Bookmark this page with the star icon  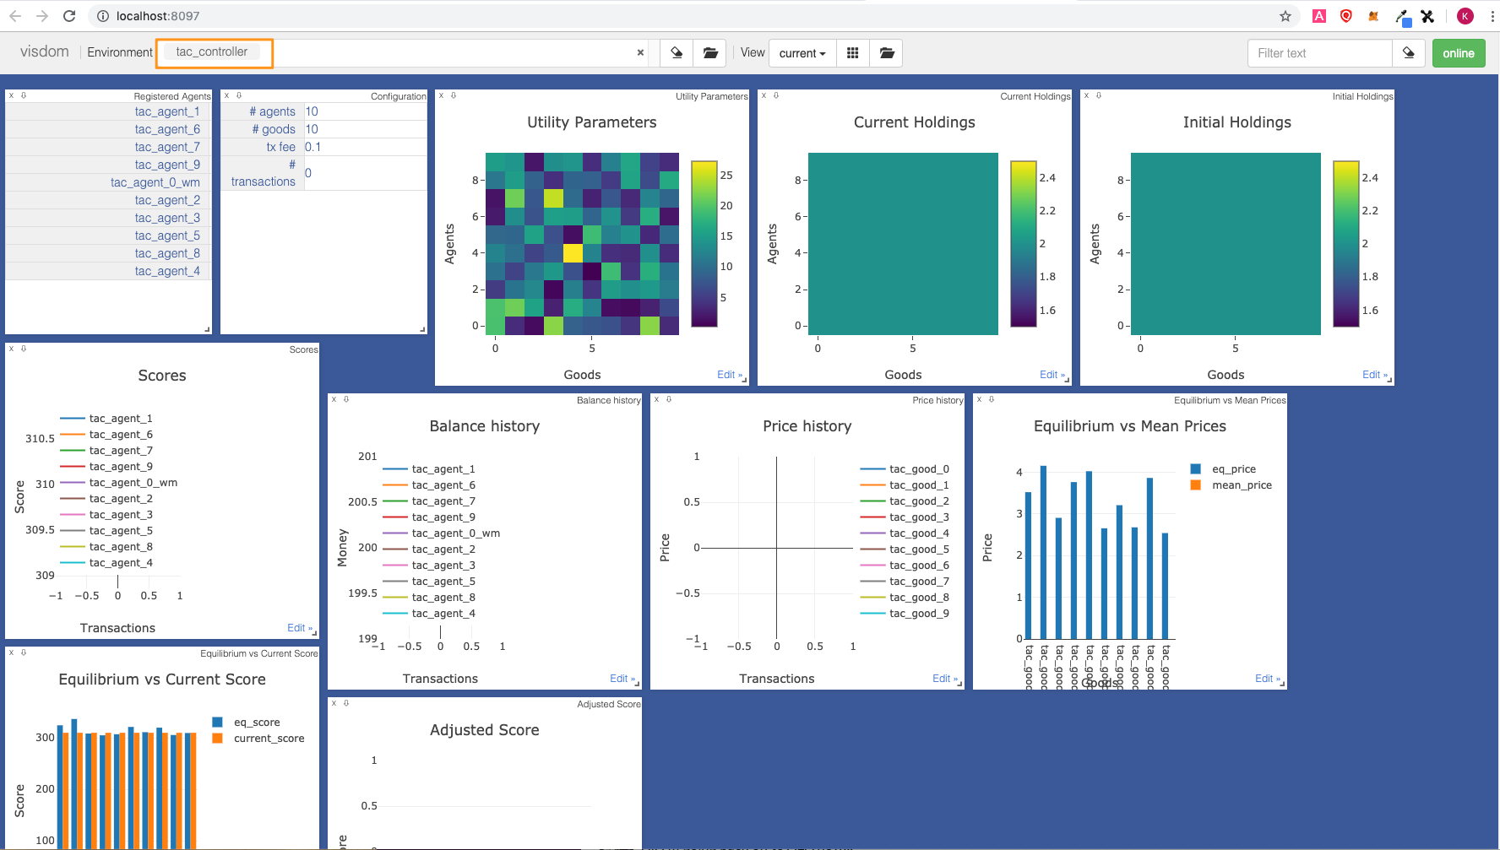pos(1285,16)
